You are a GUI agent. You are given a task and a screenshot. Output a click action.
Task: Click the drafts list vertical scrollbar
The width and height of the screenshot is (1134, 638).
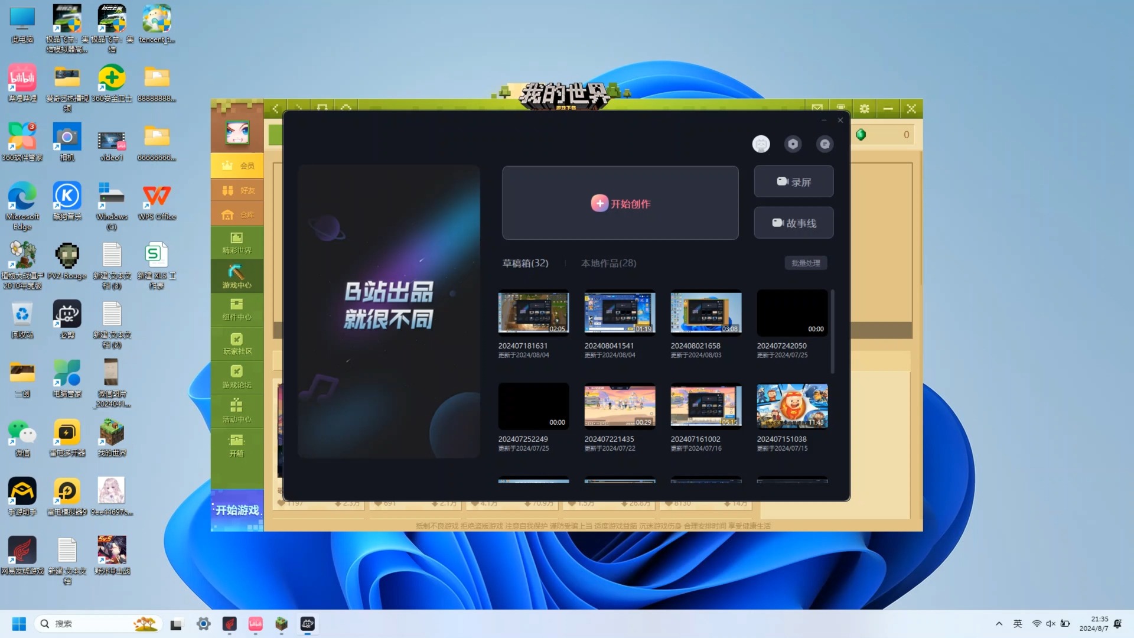point(832,331)
